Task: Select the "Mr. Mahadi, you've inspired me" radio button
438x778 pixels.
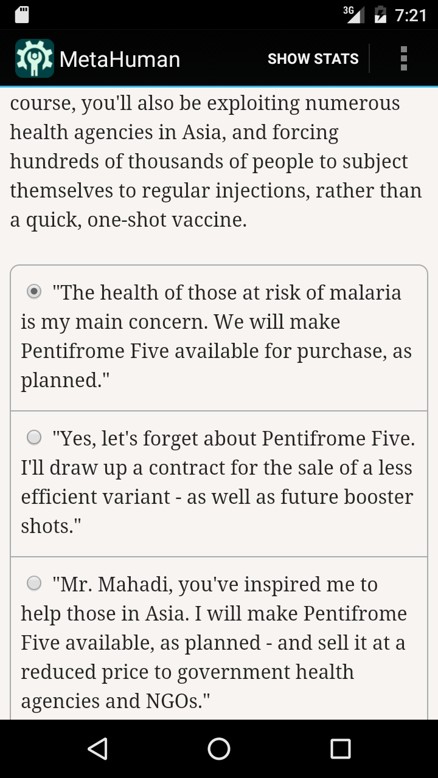Action: [x=35, y=583]
